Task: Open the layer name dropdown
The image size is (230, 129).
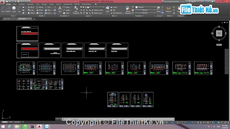Action: (x=92, y=7)
